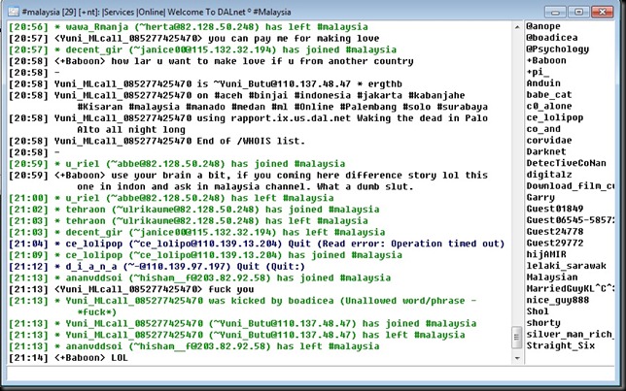
Task: Click the 21:09 ce_lolipop has joined line
Action: tap(206, 255)
